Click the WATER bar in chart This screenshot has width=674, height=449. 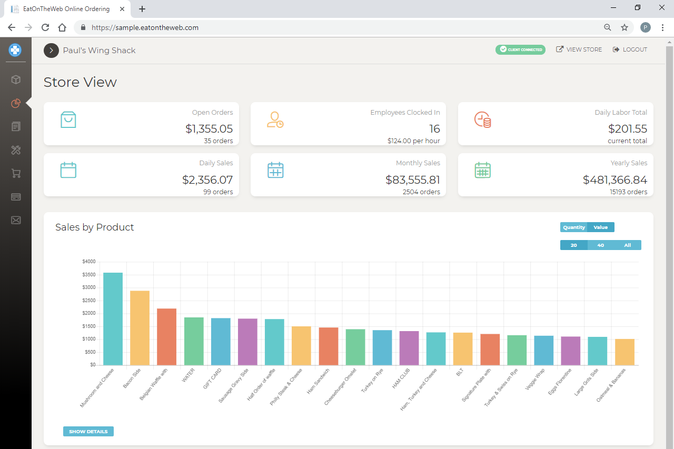(194, 341)
